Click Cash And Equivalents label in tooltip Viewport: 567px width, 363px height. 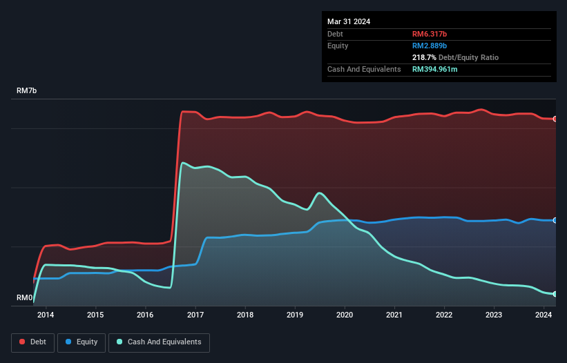(x=364, y=69)
